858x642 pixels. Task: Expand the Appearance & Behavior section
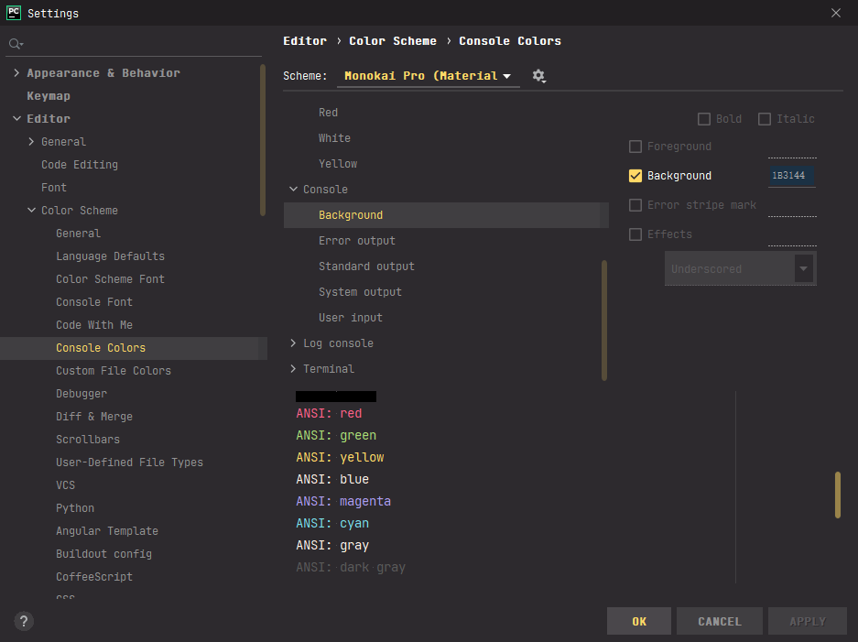tap(16, 73)
